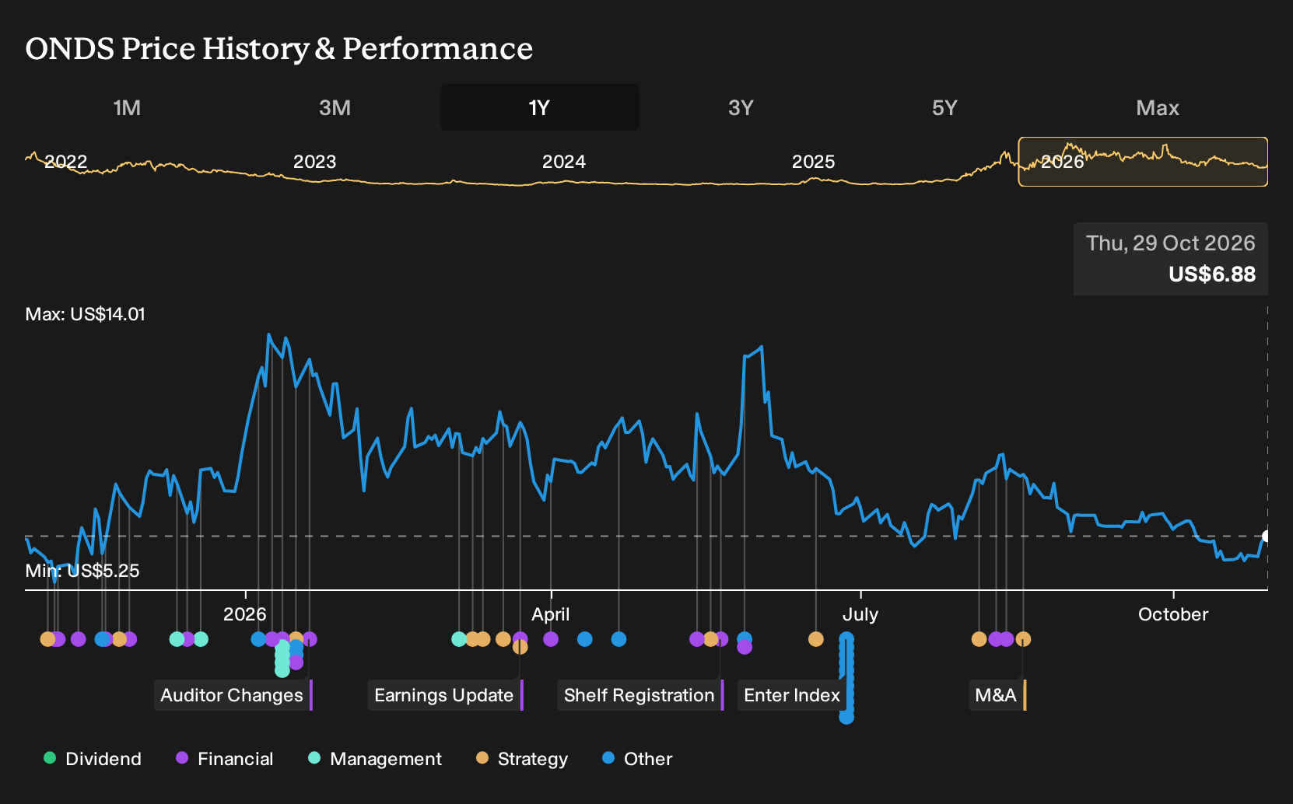Choose the 1Y range tab
Viewport: 1293px width, 804px height.
539,107
